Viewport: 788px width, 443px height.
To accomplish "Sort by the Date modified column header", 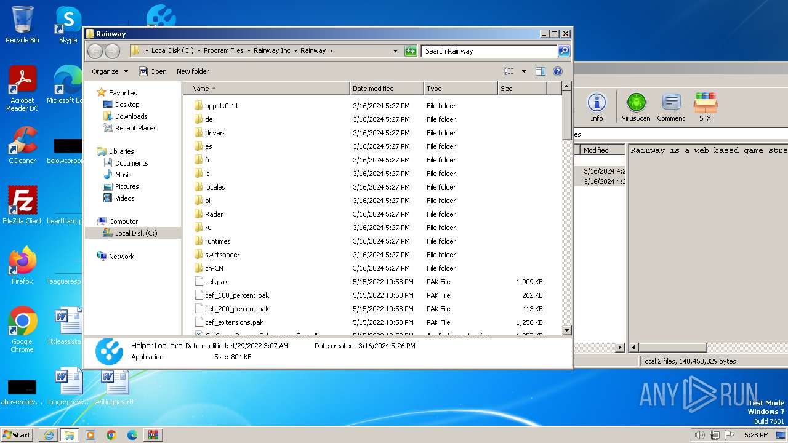I will (387, 89).
